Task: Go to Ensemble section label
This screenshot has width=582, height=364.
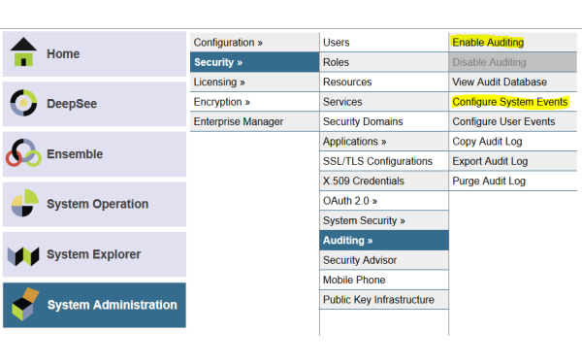Action: [75, 153]
